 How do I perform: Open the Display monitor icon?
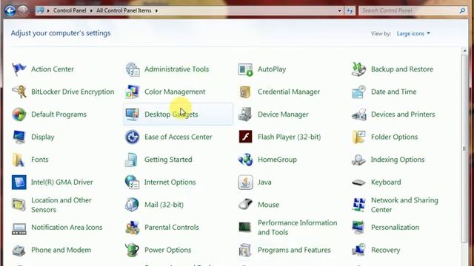pyautogui.click(x=19, y=137)
